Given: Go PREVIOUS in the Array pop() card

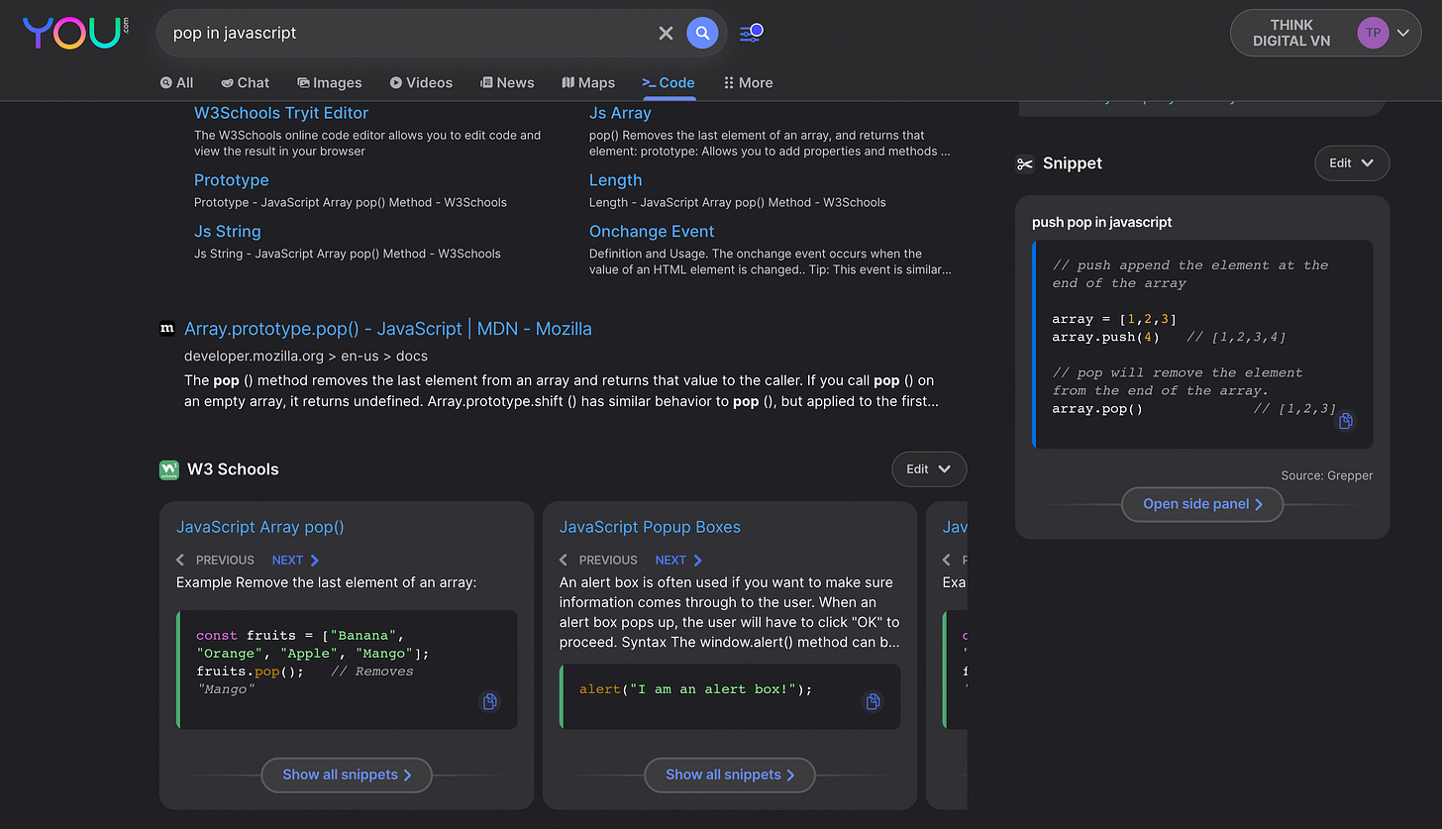Looking at the screenshot, I should tap(216, 560).
